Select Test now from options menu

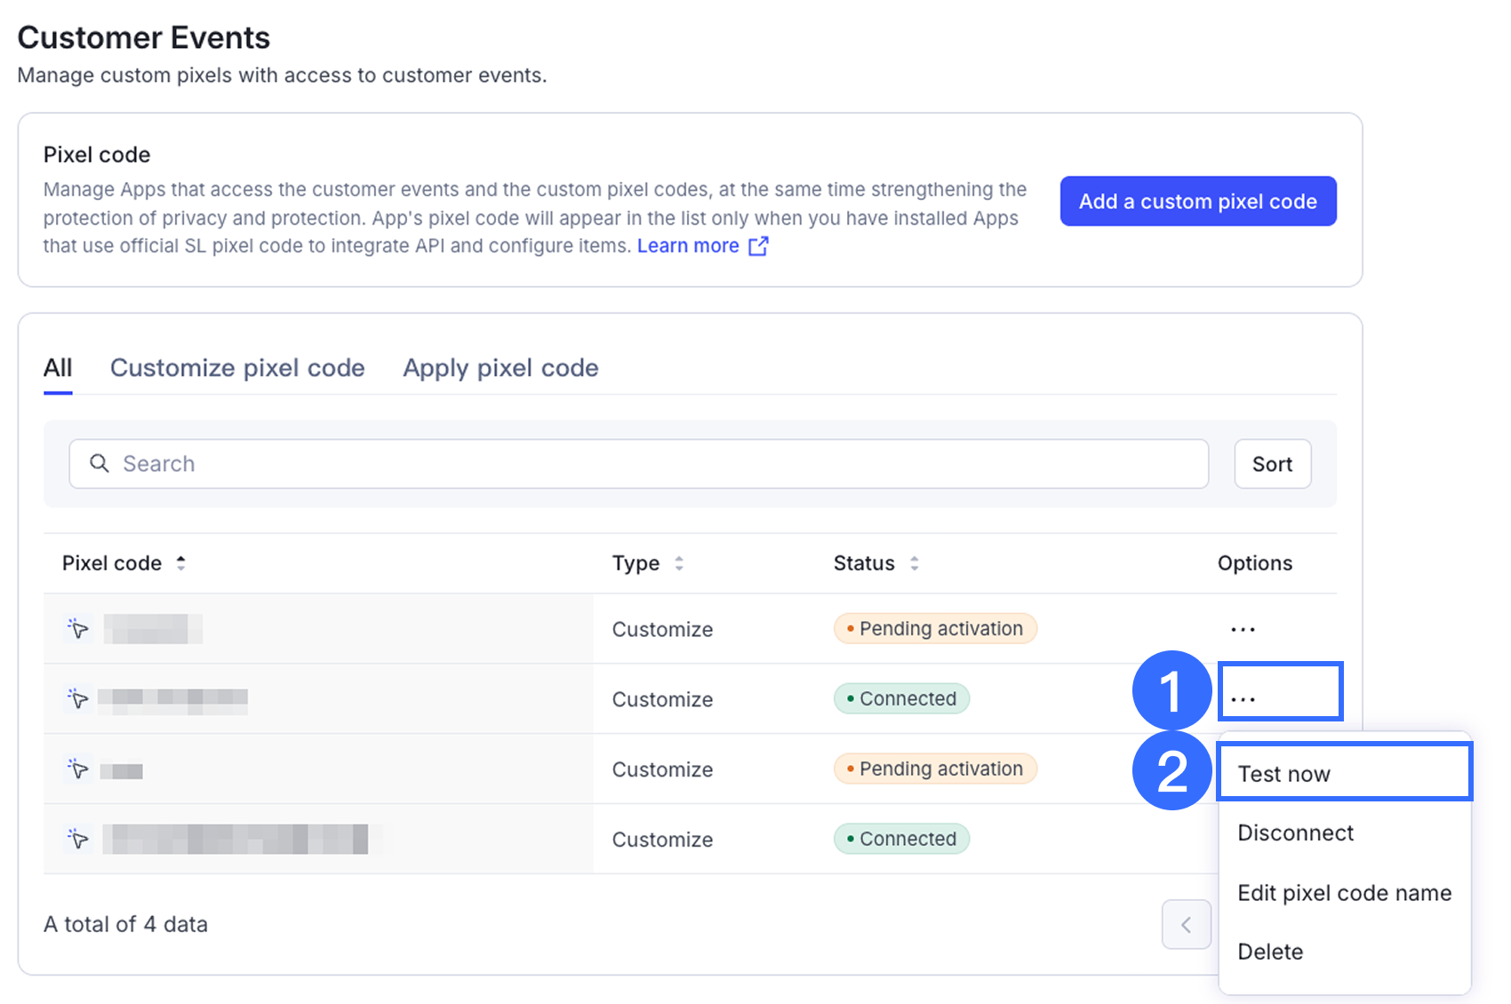(1283, 774)
